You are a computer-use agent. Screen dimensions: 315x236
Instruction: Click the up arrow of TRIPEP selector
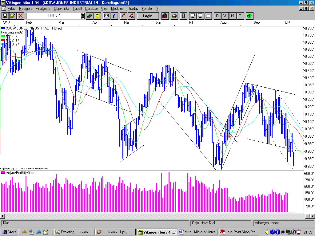coord(83,14)
